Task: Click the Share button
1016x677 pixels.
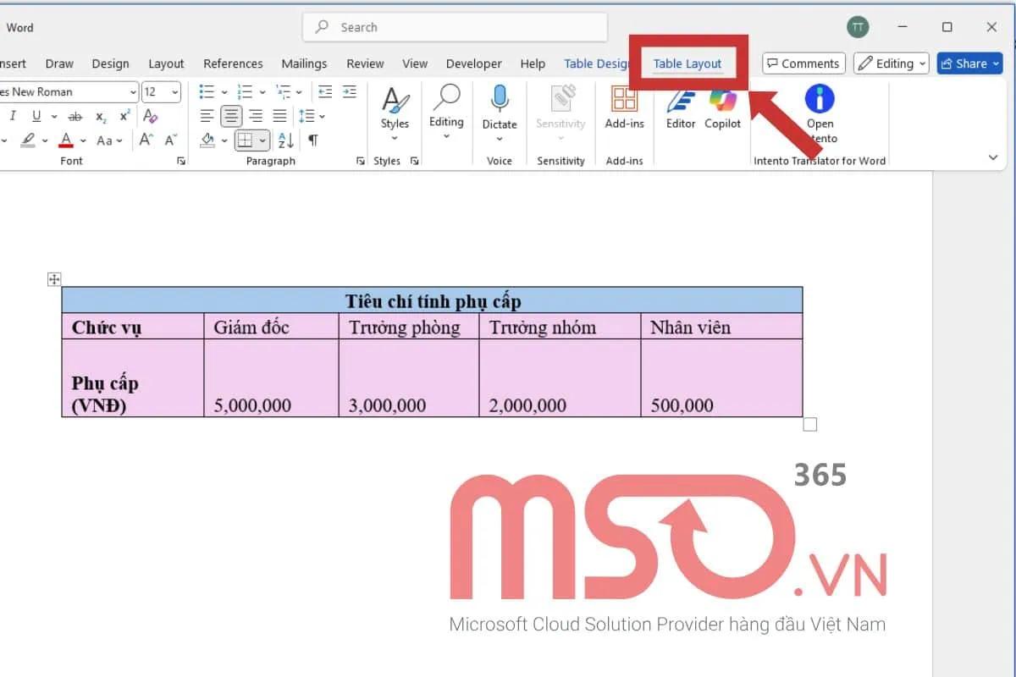Action: point(969,63)
